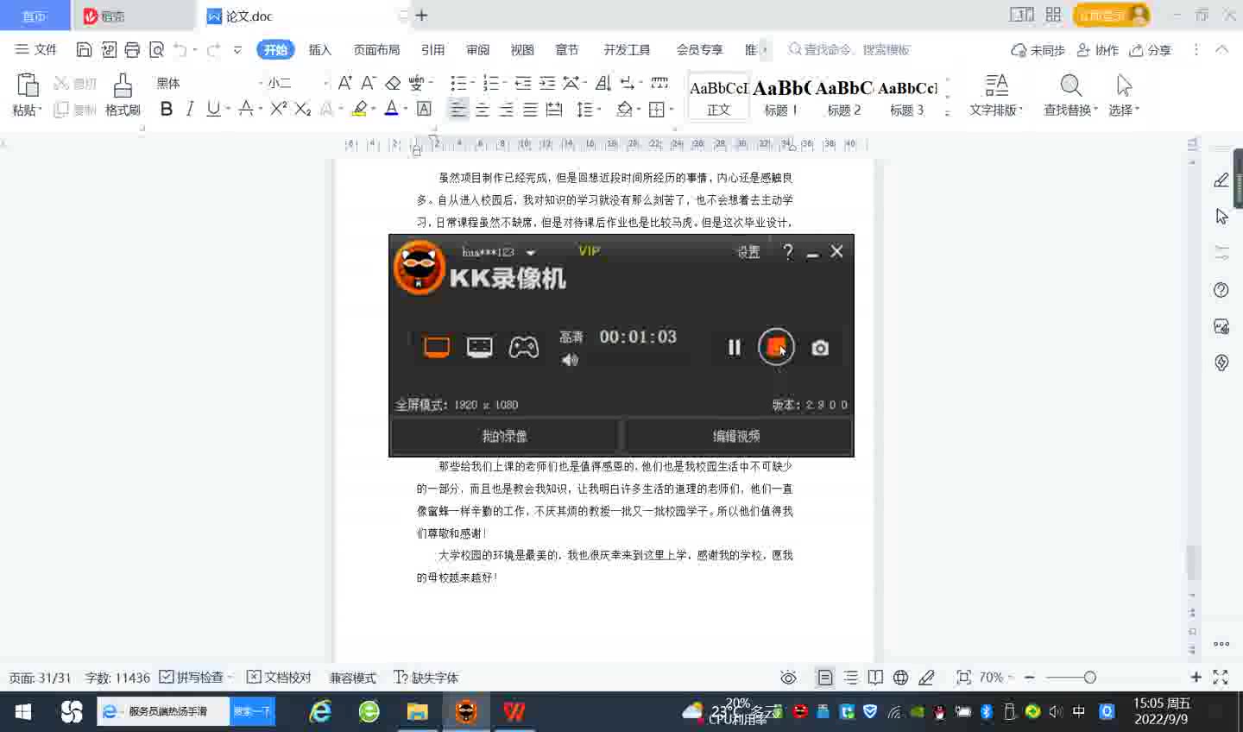Open the font name 黑体 combo box
Image resolution: width=1243 pixels, height=732 pixels.
pyautogui.click(x=209, y=83)
